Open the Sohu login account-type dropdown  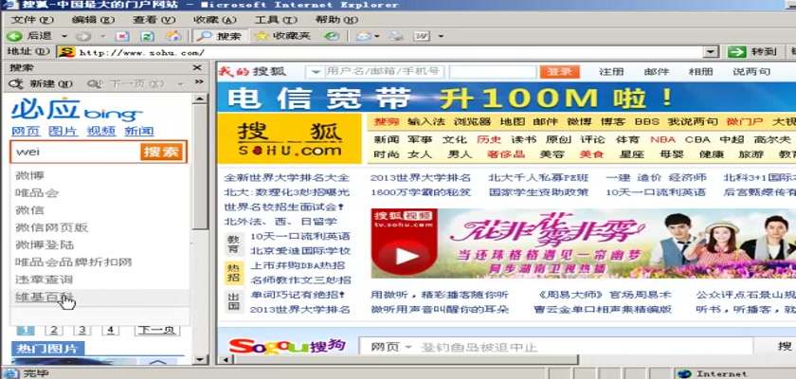tap(316, 72)
